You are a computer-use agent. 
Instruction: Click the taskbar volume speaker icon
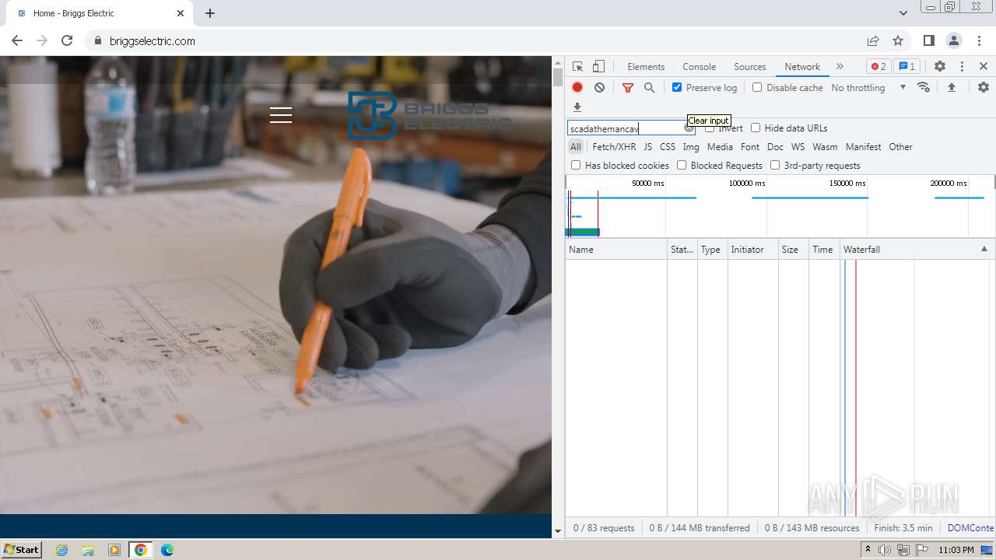coord(885,550)
